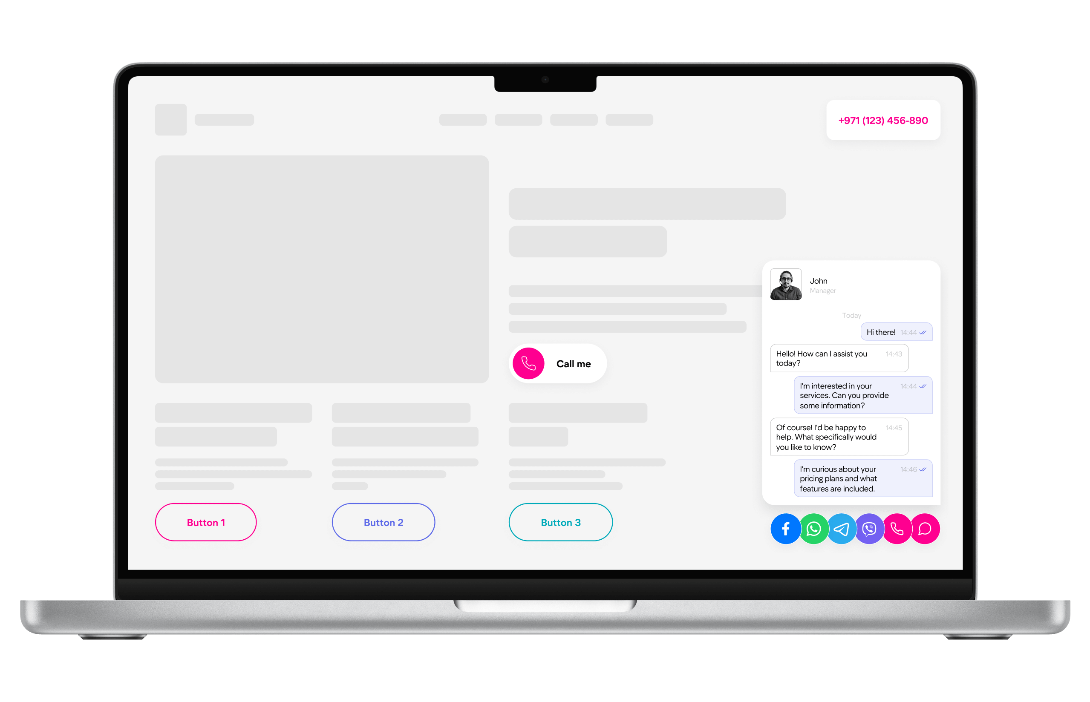Image resolution: width=1090 pixels, height=702 pixels.
Task: Select the Telegram icon
Action: coord(841,528)
